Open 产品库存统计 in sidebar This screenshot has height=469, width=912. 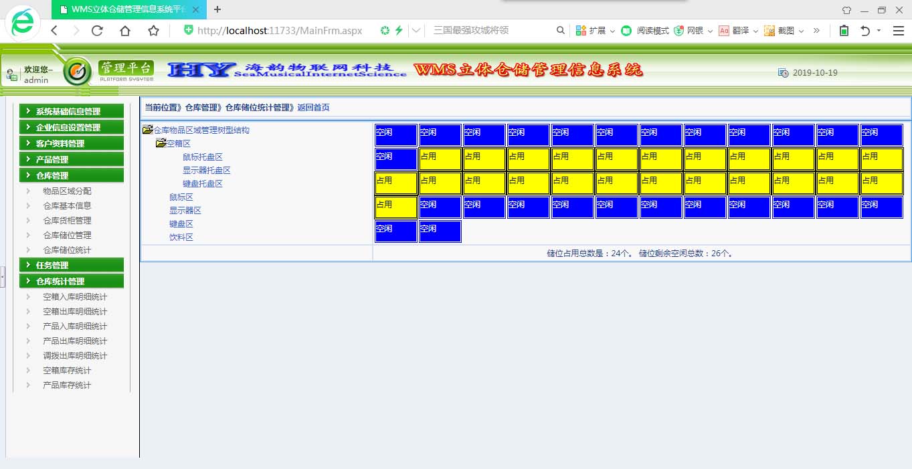pos(67,385)
